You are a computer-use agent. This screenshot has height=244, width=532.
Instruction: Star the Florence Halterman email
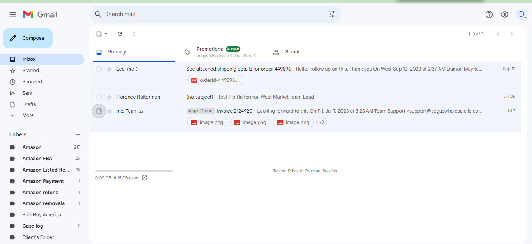coord(109,97)
